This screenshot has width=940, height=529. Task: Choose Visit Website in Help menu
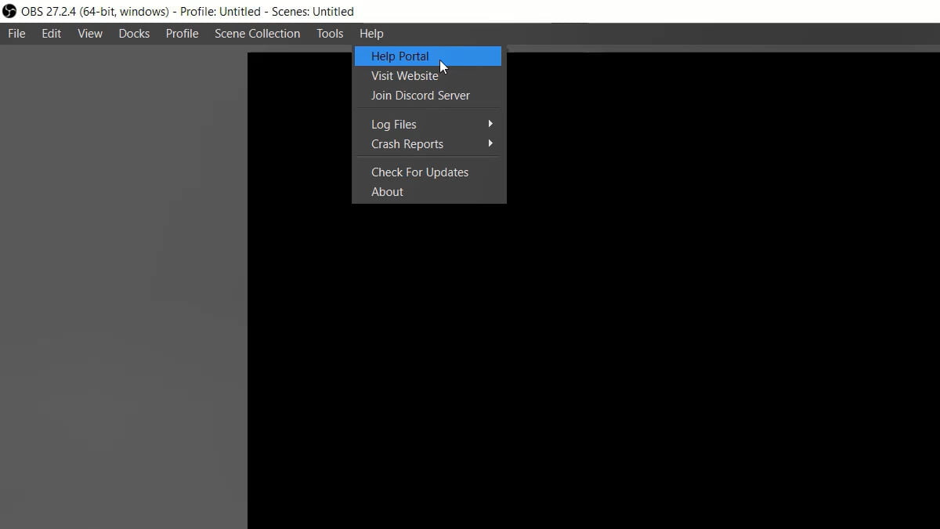click(x=428, y=76)
